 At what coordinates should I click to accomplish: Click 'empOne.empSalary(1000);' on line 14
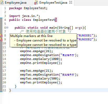[41, 59]
